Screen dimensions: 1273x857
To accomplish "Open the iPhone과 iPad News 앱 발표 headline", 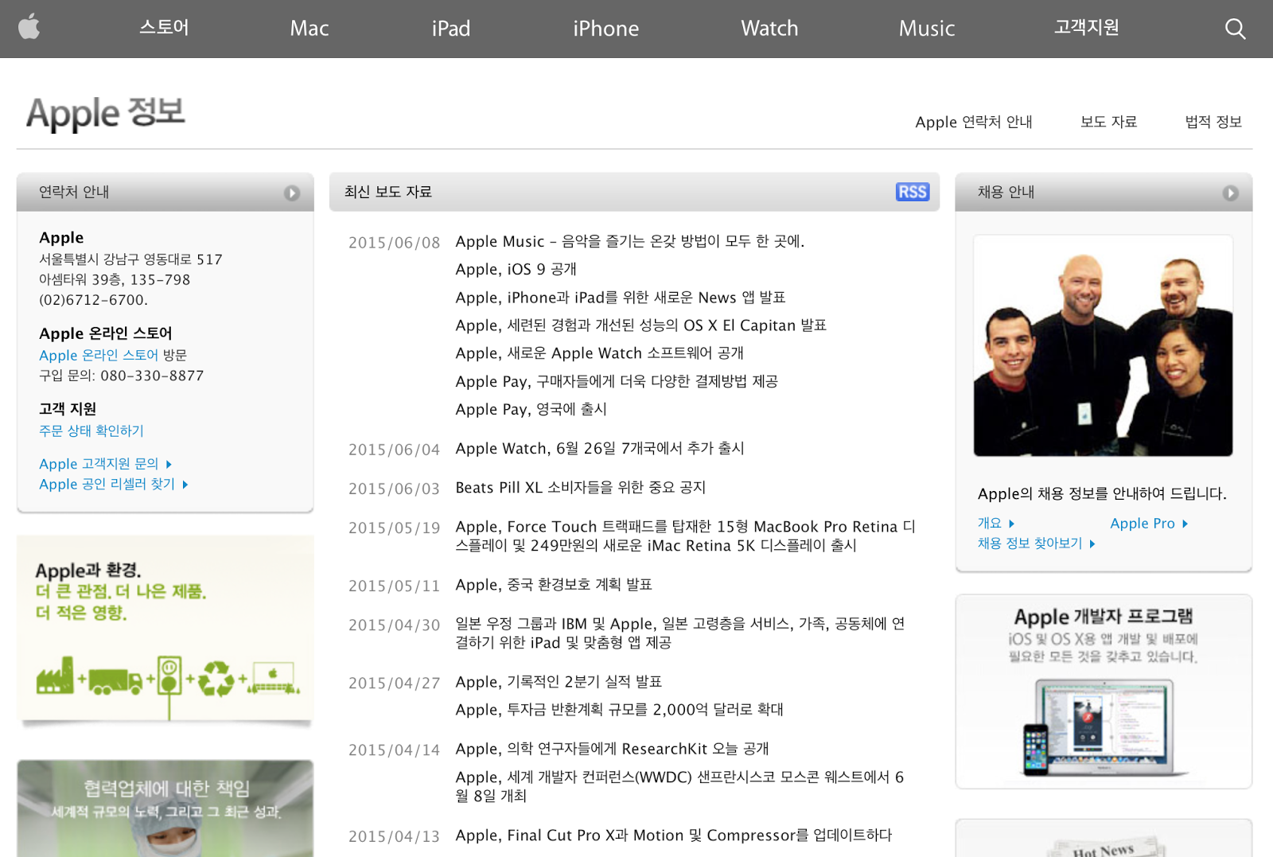I will [621, 297].
